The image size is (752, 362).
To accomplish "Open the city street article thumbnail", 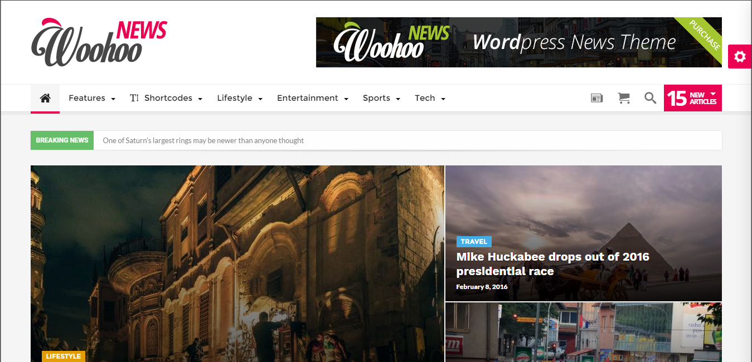I will coord(584,332).
